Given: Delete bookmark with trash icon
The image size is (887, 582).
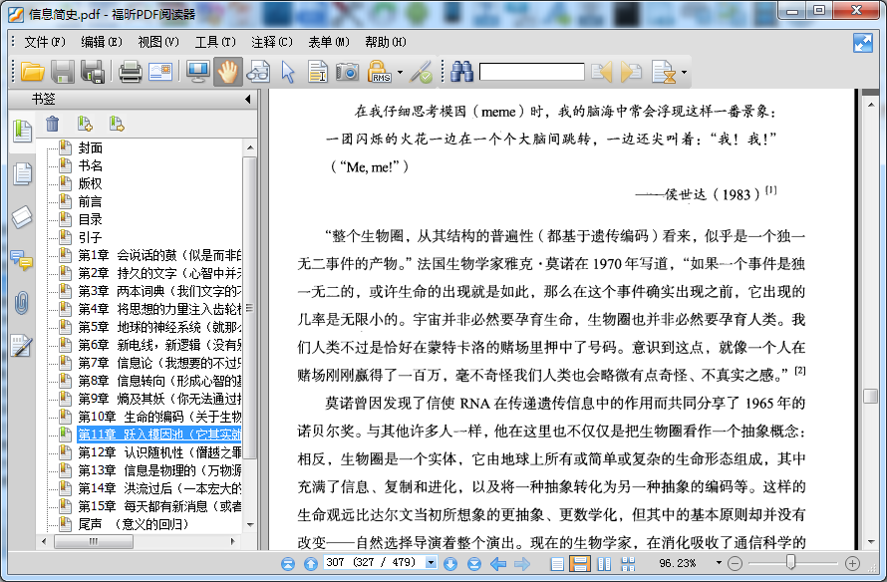Looking at the screenshot, I should tap(52, 124).
